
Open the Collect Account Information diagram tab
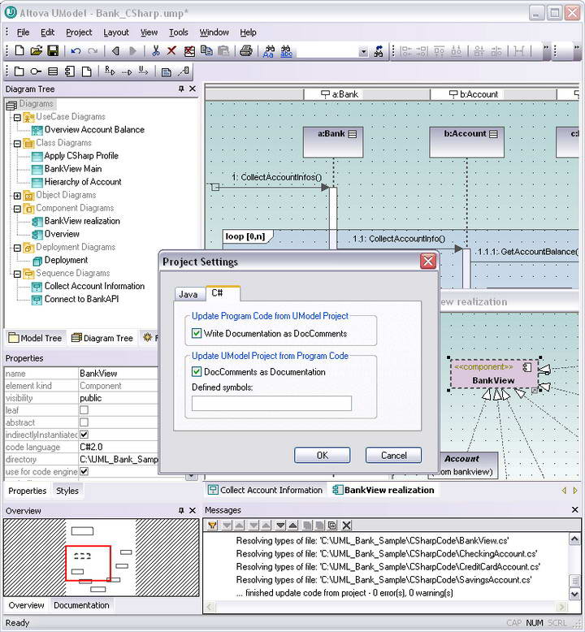click(x=266, y=490)
